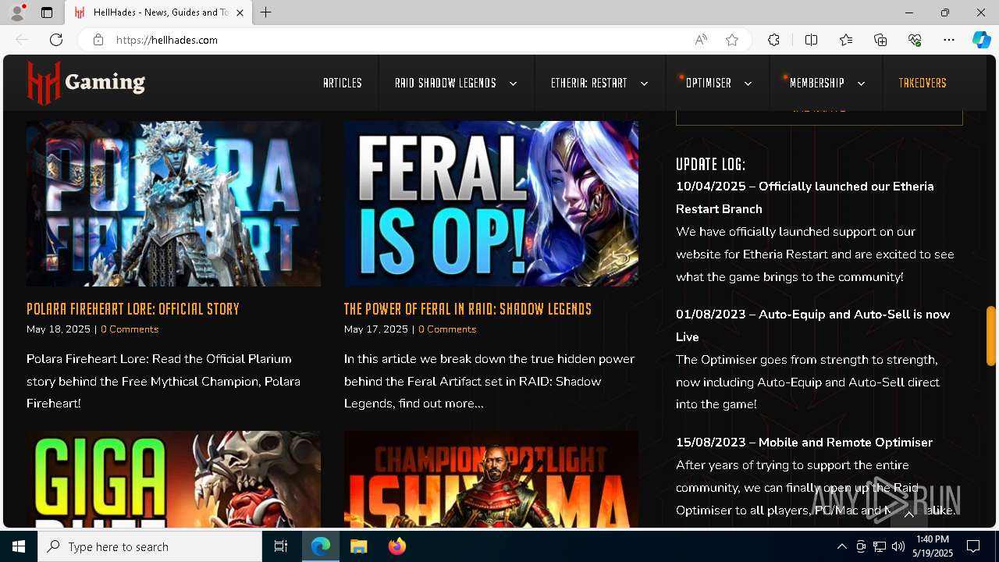Expand the Raid Shadow Legends dropdown arrow
Image resolution: width=999 pixels, height=562 pixels.
point(513,84)
